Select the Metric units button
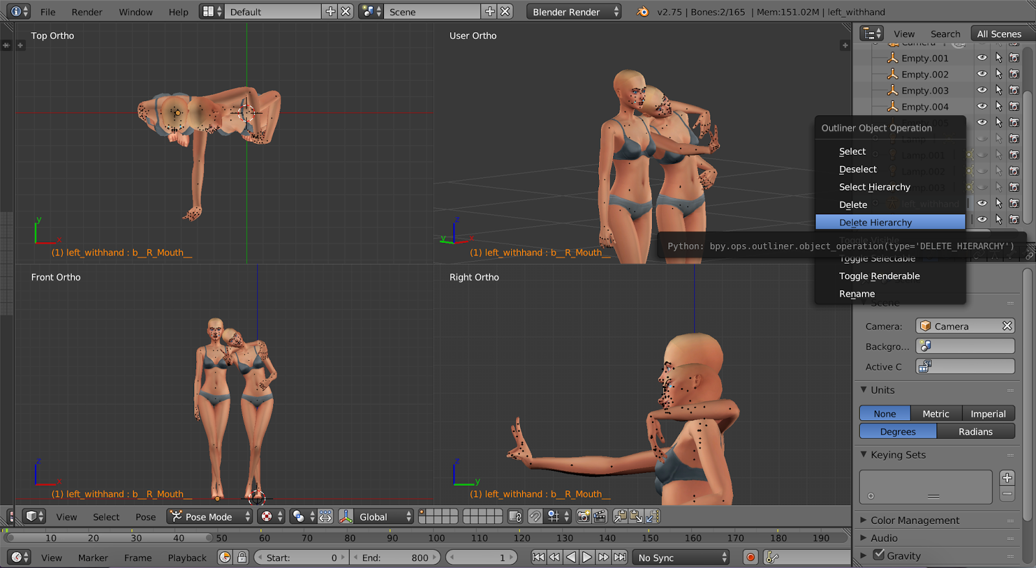 coord(936,413)
